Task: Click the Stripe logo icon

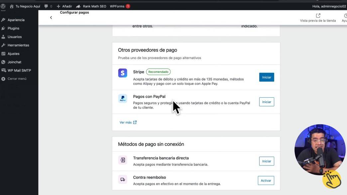Action: [x=123, y=73]
